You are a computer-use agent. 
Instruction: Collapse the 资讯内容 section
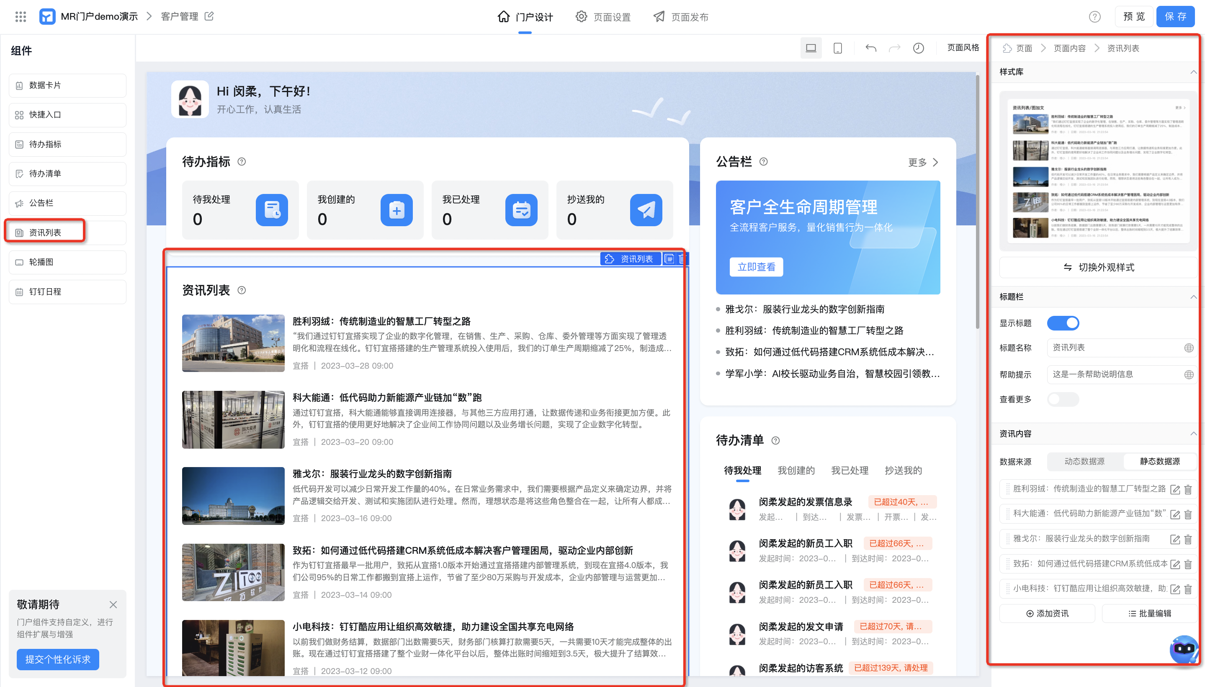[x=1193, y=434]
